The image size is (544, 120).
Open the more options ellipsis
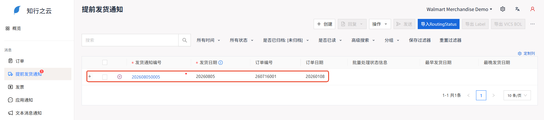(533, 24)
